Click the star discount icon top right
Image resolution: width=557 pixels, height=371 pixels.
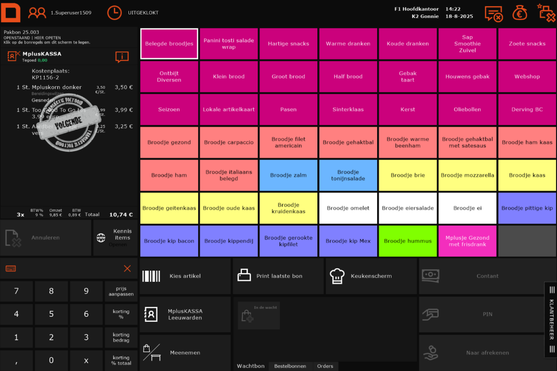(546, 13)
